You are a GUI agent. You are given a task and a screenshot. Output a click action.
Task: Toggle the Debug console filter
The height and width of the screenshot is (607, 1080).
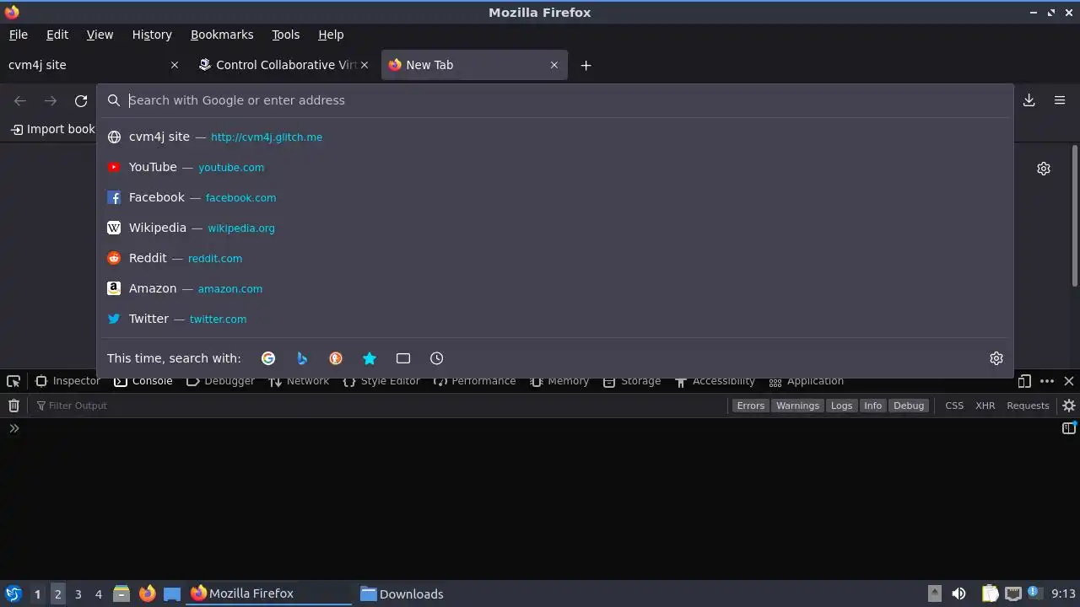pyautogui.click(x=909, y=406)
